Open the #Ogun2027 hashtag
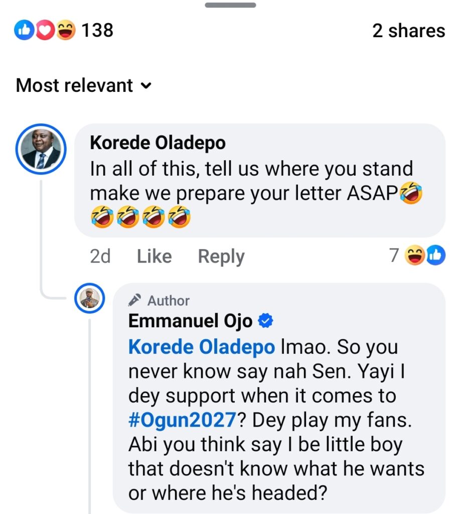Viewport: 461px width, 514px height. [x=182, y=420]
